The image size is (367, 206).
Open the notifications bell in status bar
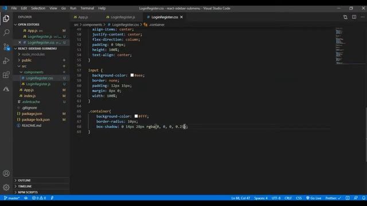pyautogui.click(x=364, y=198)
